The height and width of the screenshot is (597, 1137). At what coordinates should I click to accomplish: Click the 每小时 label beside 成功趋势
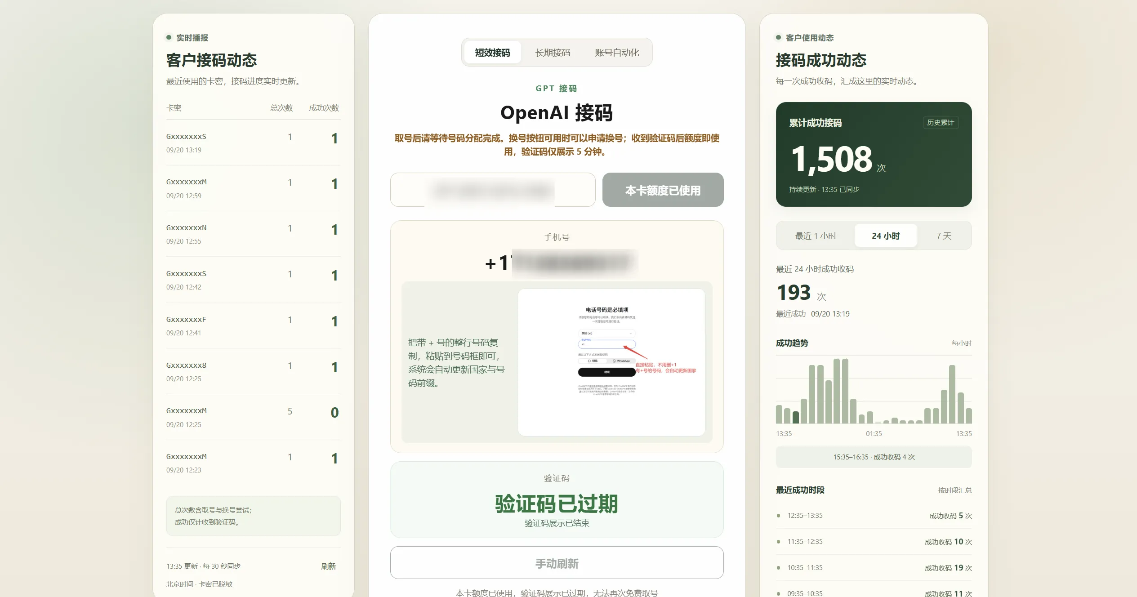(961, 343)
